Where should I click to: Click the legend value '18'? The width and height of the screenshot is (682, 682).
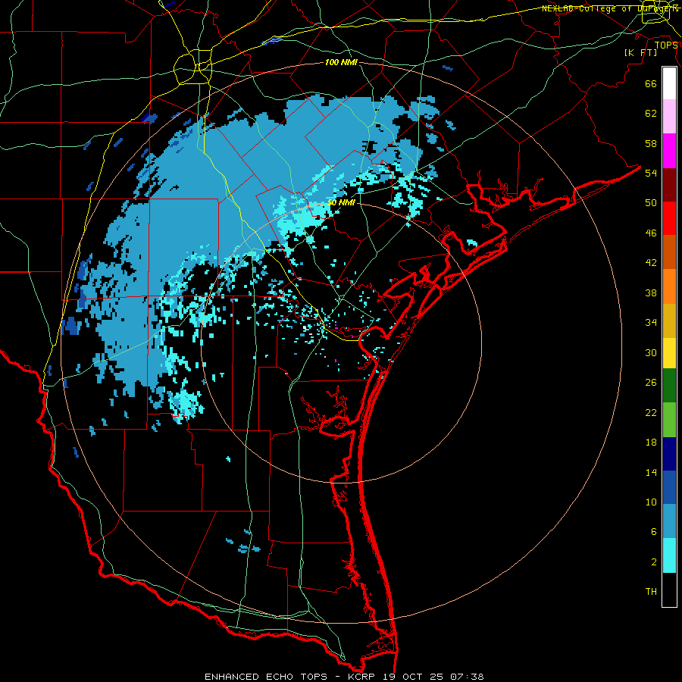(x=651, y=443)
